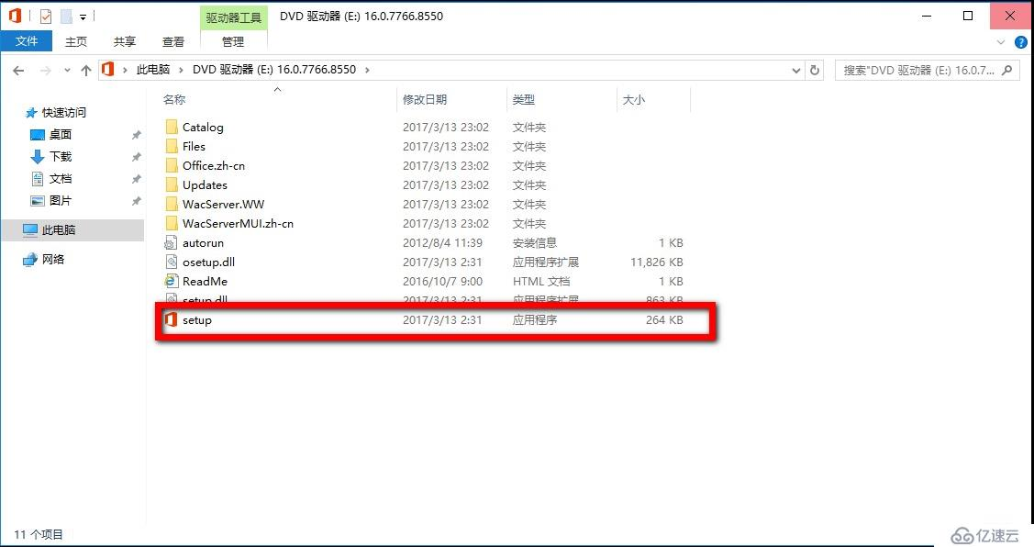This screenshot has width=1034, height=547.
Task: Select the Catalog folder icon
Action: click(172, 127)
